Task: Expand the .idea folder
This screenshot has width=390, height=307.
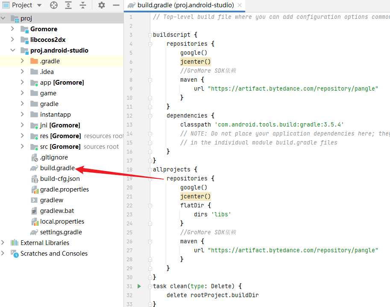Action: 22,72
